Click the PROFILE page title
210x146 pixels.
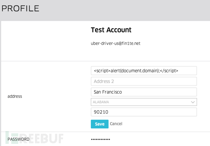point(20,9)
